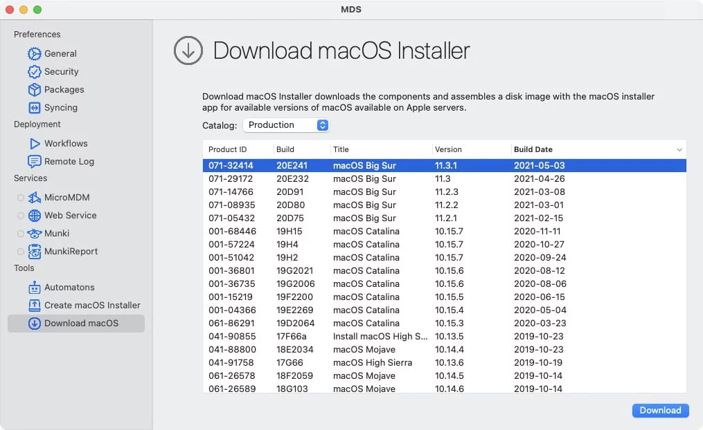Open Remote Log in sidebar

(x=69, y=162)
